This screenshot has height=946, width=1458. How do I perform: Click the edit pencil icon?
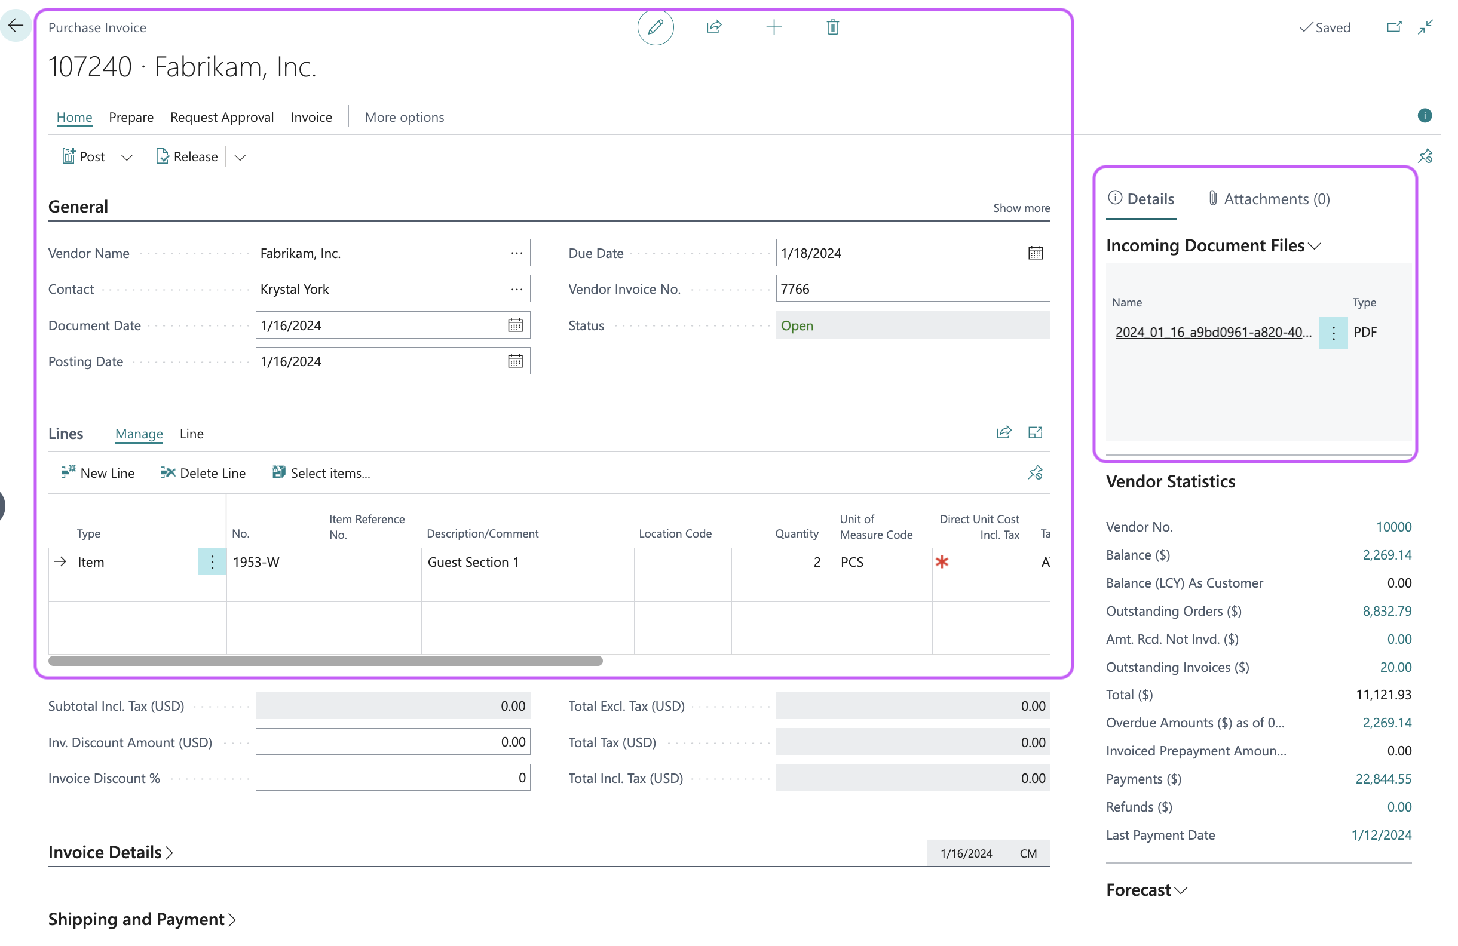(656, 27)
